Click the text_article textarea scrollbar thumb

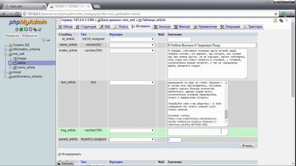tap(226, 114)
